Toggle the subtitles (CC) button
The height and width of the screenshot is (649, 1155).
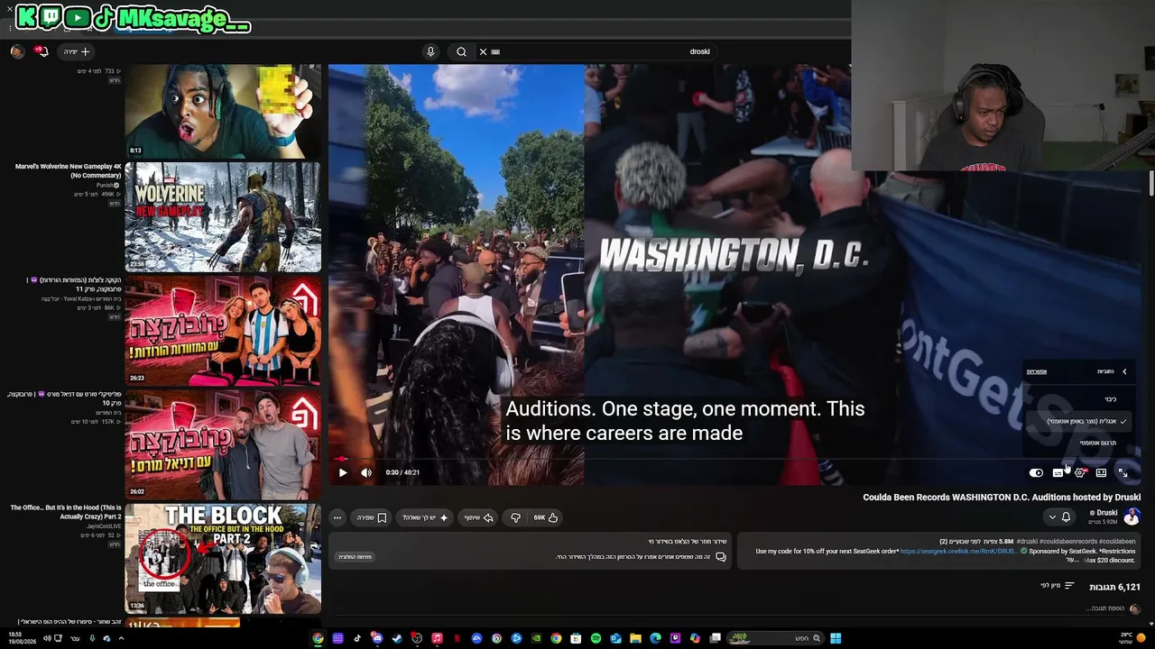(x=1058, y=472)
